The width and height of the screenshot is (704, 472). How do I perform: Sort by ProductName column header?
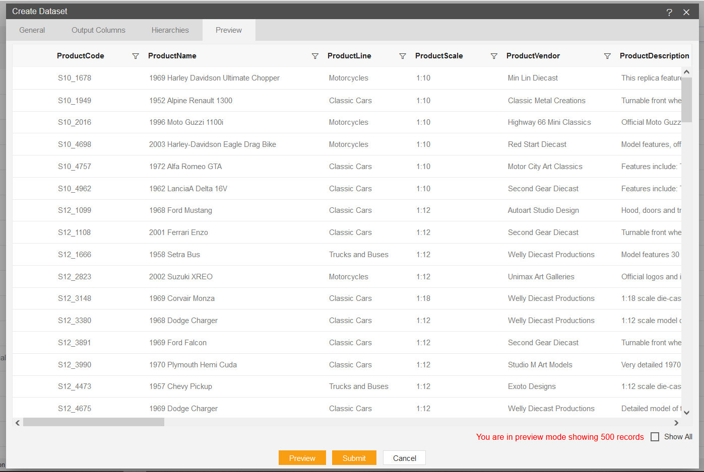(x=172, y=56)
